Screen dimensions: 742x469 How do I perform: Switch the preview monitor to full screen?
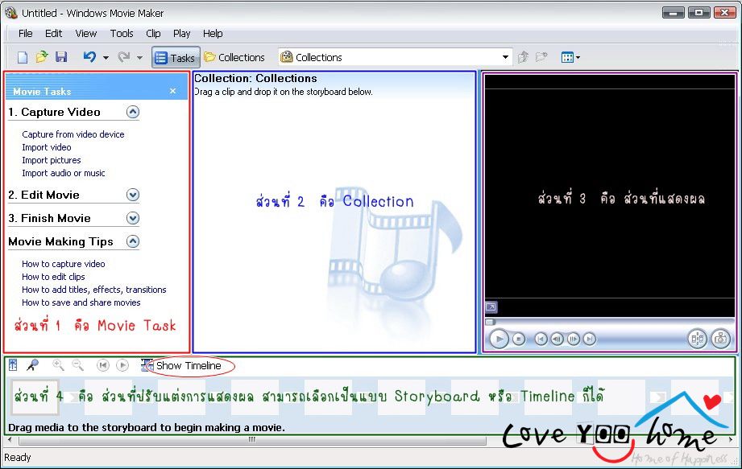[491, 307]
